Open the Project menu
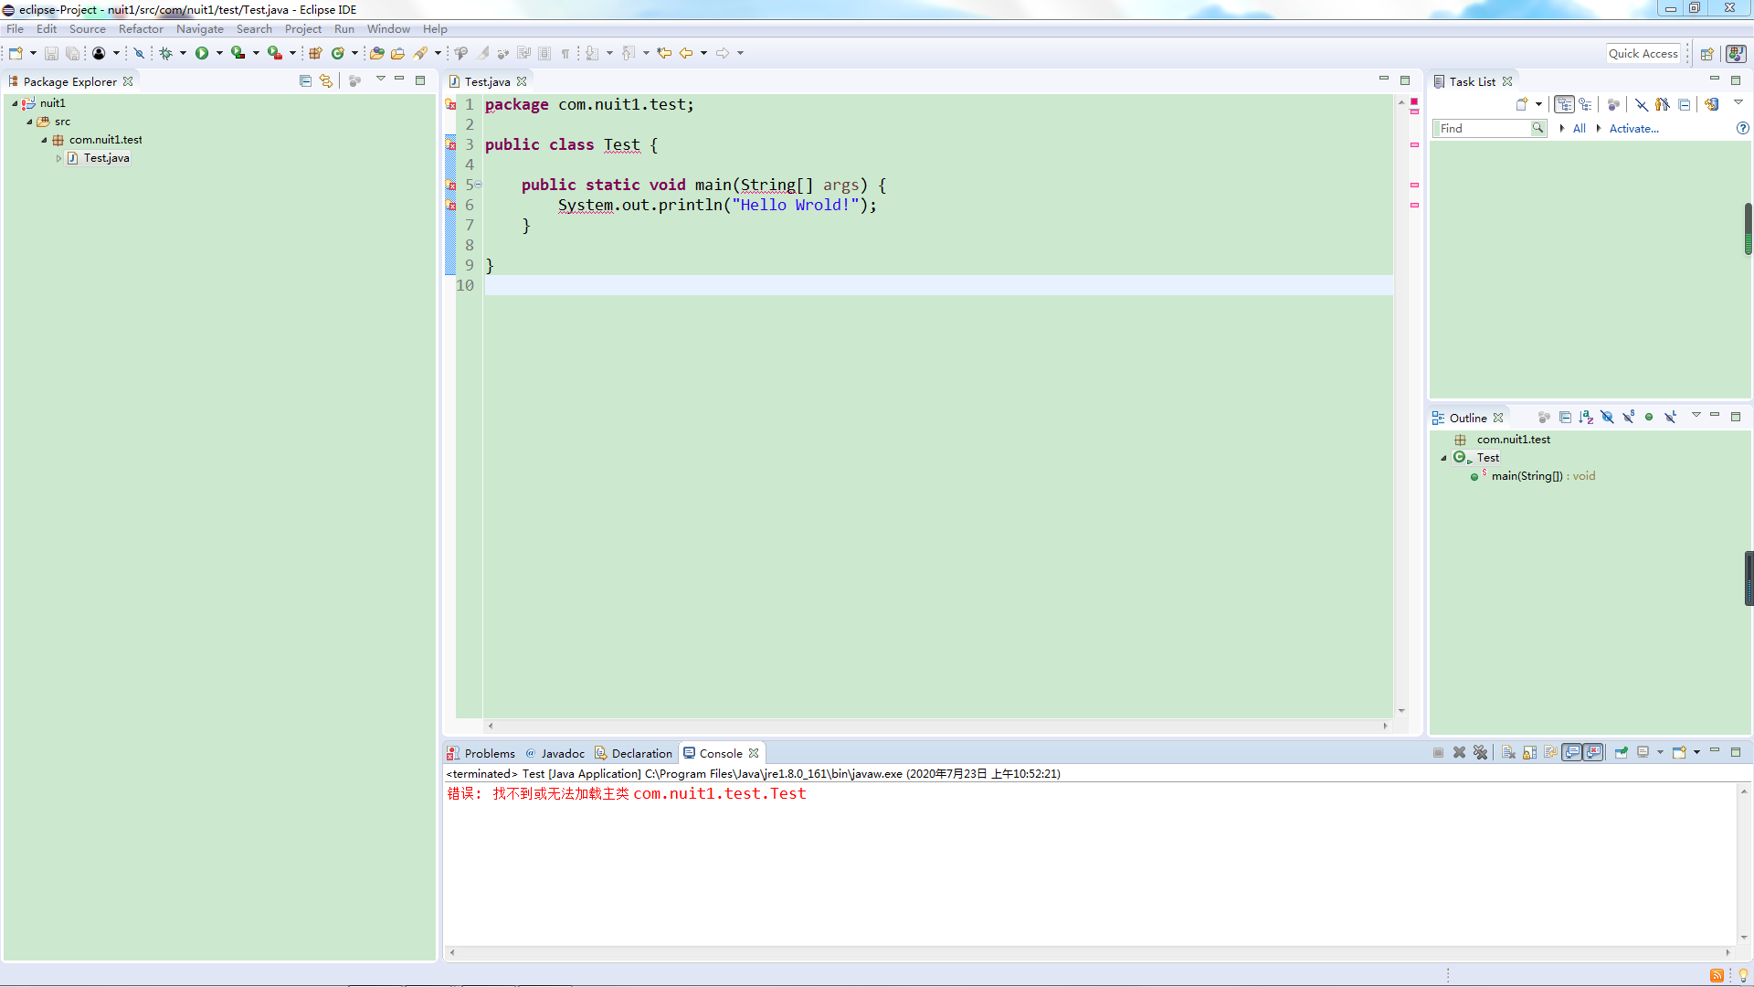 click(302, 29)
